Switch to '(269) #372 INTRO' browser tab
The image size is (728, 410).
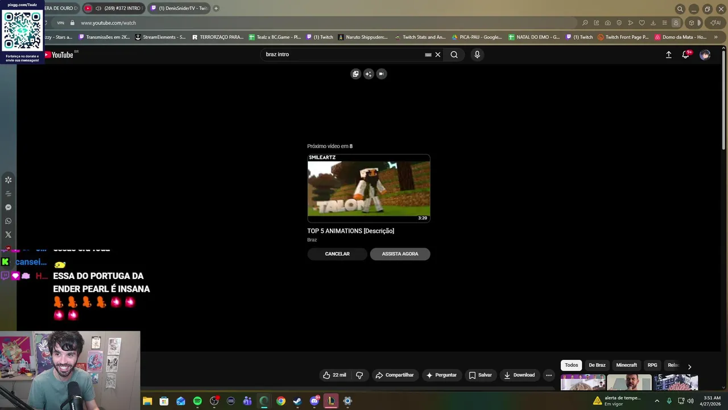click(x=114, y=9)
